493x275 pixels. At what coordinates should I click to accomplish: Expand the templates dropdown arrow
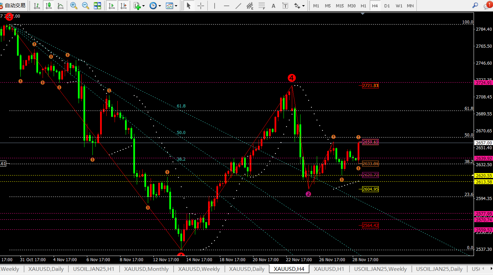(x=176, y=6)
